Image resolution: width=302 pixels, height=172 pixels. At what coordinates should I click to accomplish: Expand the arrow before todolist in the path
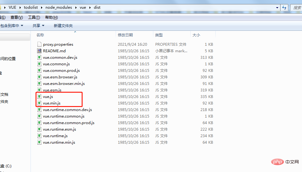[x=20, y=7]
